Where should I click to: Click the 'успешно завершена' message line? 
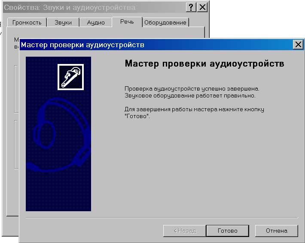coord(192,88)
